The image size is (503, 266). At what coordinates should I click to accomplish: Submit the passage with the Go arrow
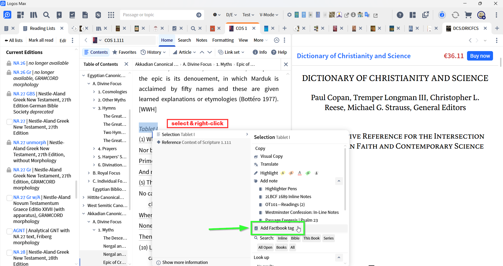[199, 15]
